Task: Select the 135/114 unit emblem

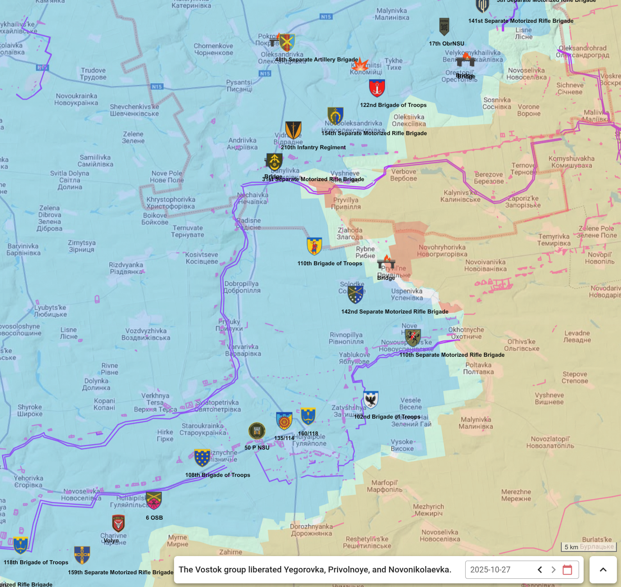Action: click(284, 421)
